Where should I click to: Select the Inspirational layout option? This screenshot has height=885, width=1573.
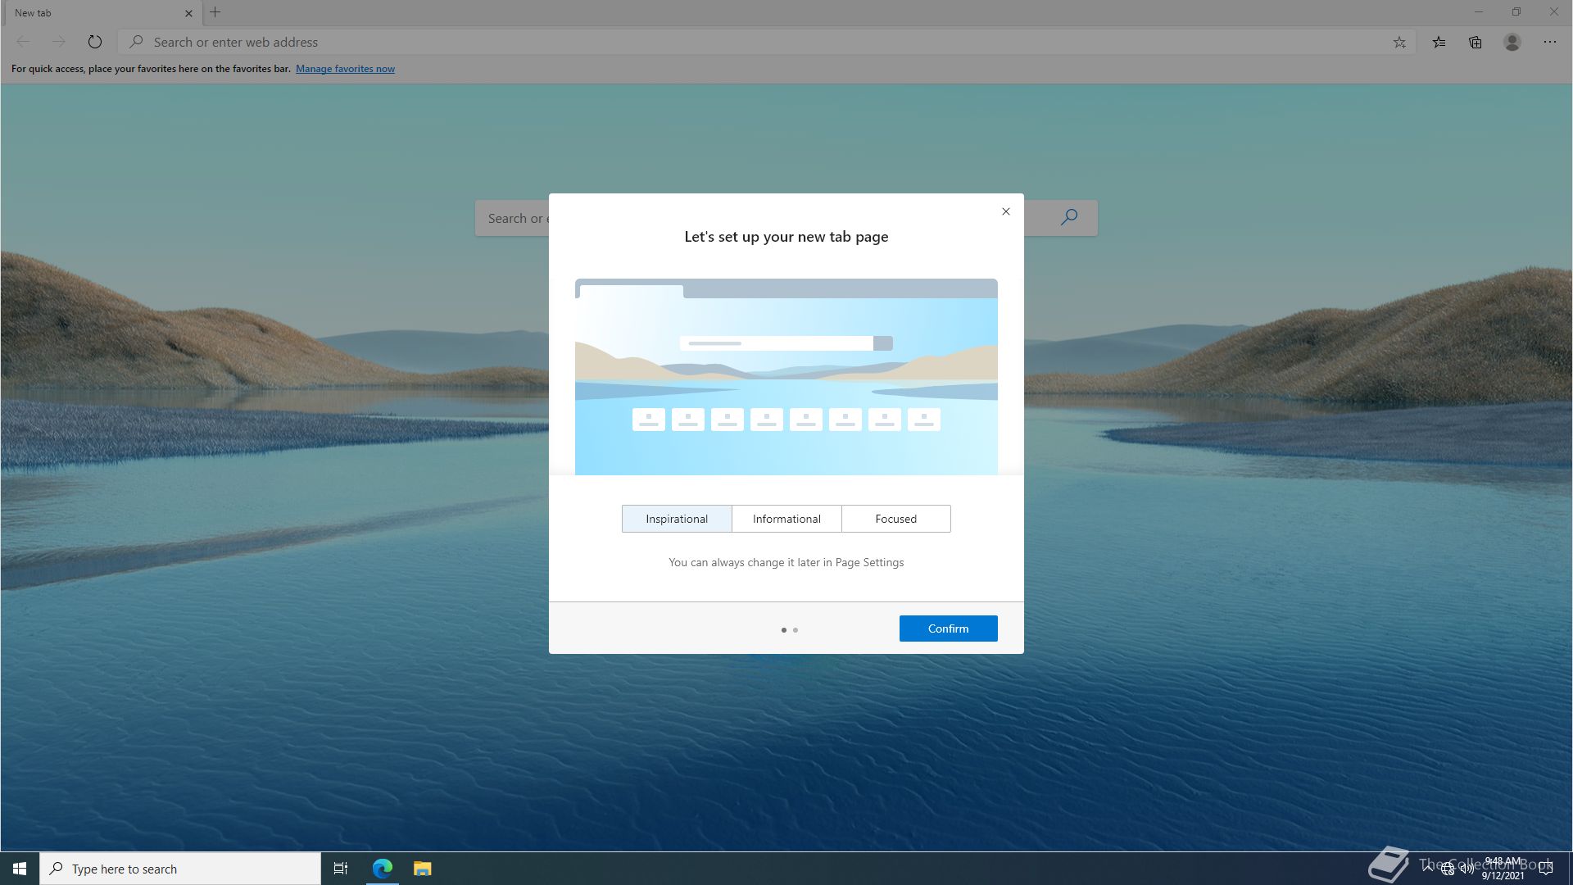677,519
